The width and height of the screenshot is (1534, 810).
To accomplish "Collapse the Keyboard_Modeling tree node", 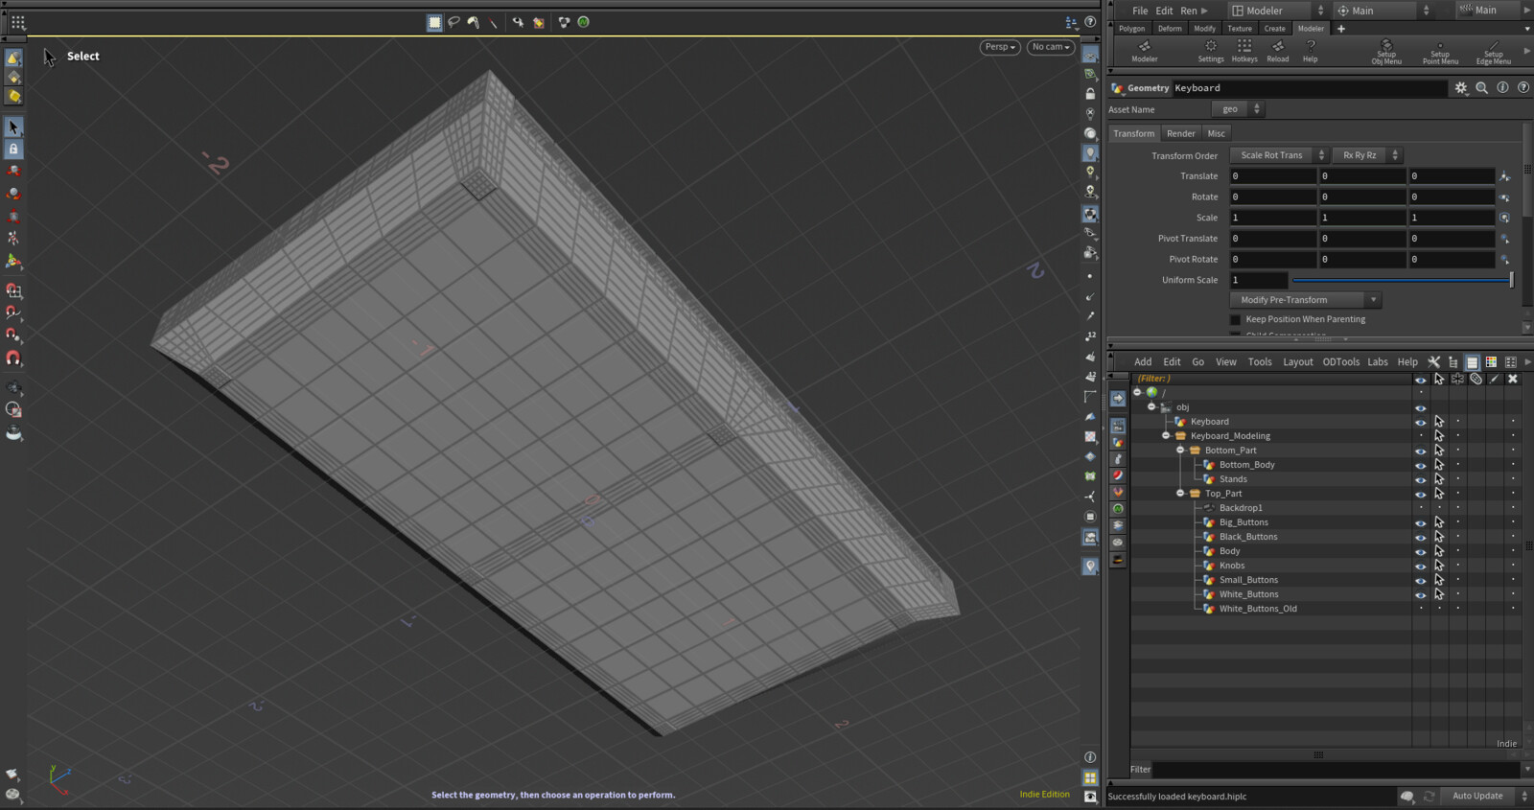I will pos(1166,436).
